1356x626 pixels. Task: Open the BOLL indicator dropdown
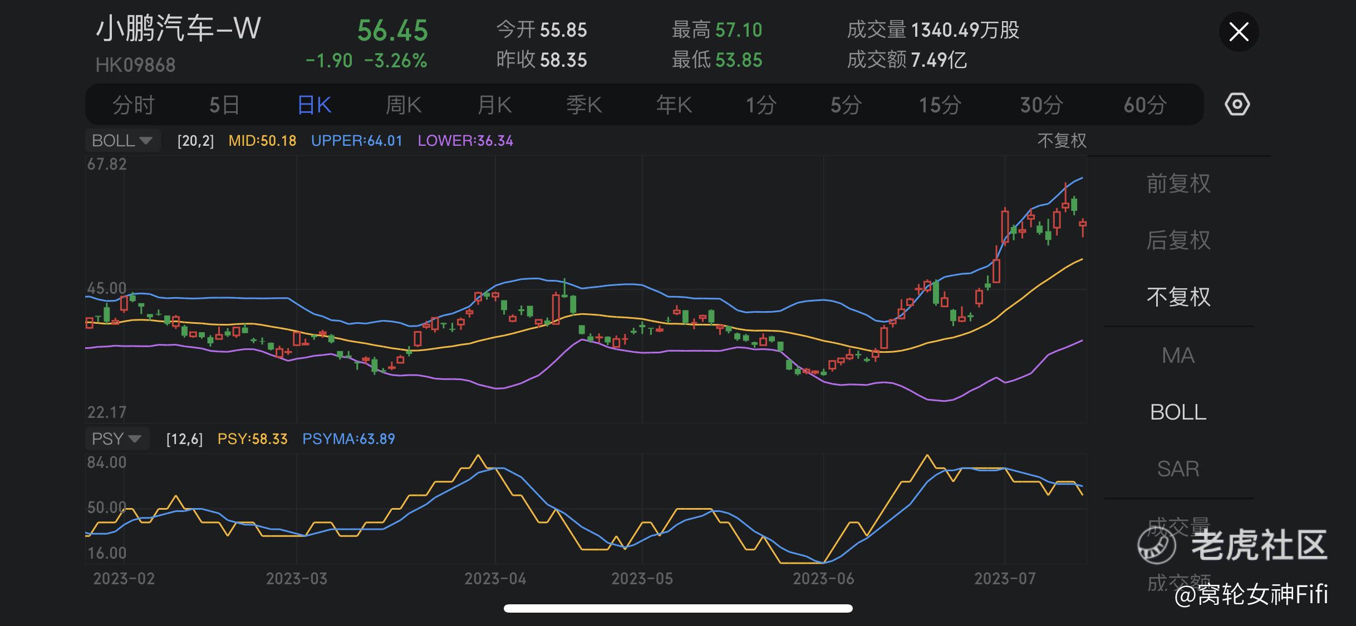tap(122, 140)
